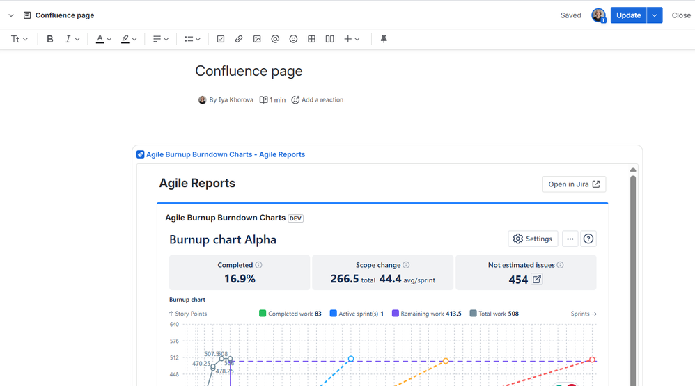Insert an @ mention
This screenshot has width=695, height=386.
[275, 39]
